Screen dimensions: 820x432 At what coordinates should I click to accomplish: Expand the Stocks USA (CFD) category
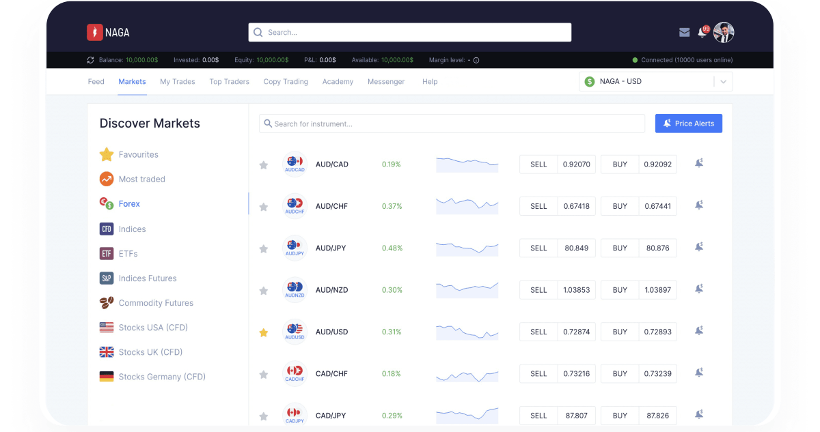coord(152,327)
